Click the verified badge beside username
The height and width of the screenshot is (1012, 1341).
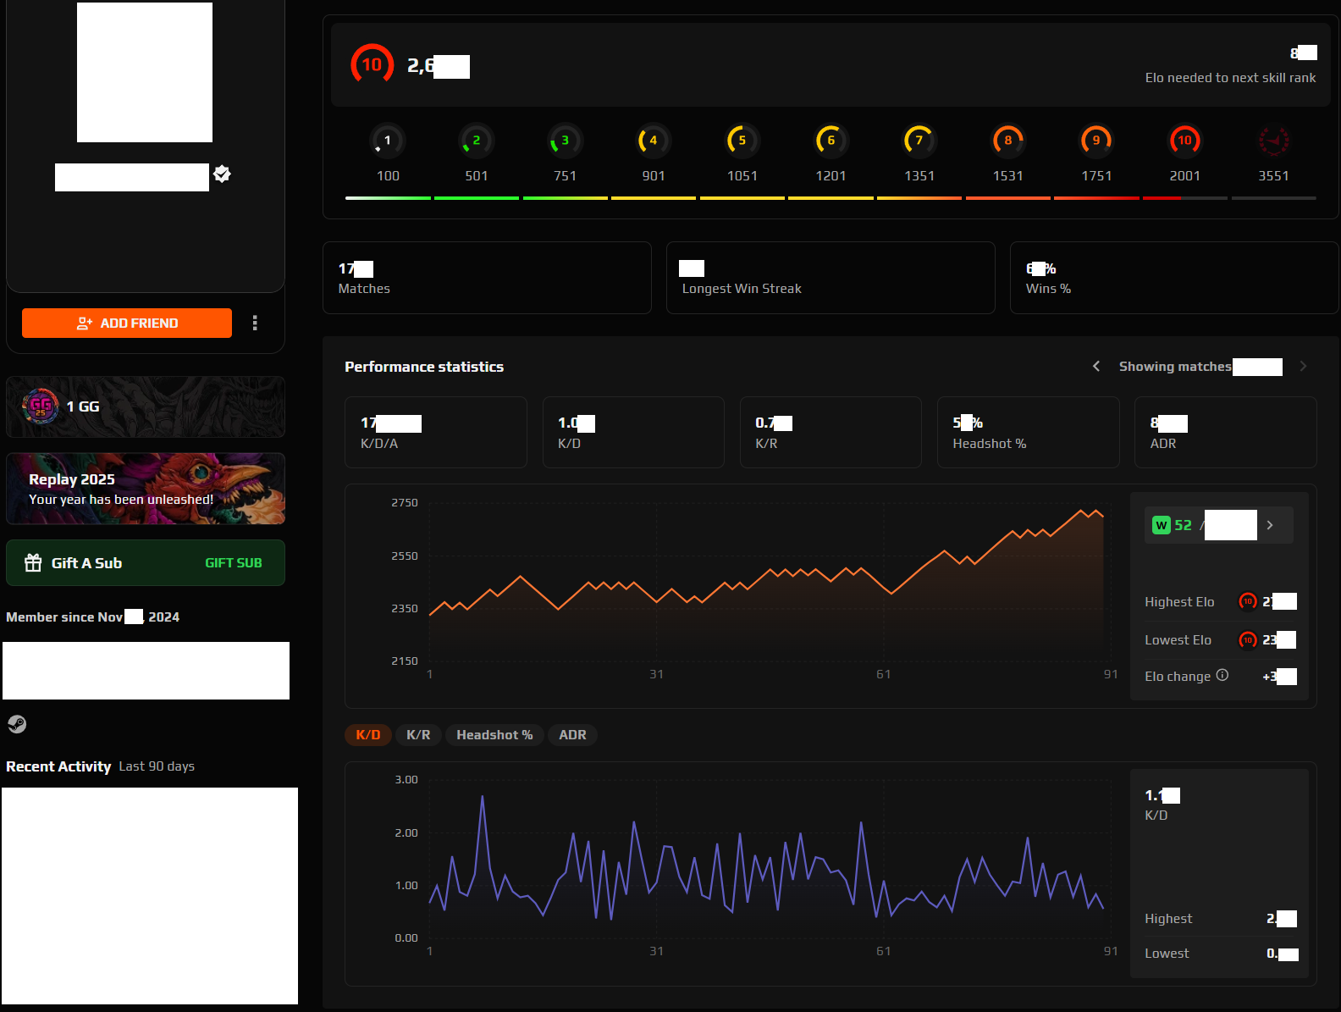pyautogui.click(x=223, y=174)
